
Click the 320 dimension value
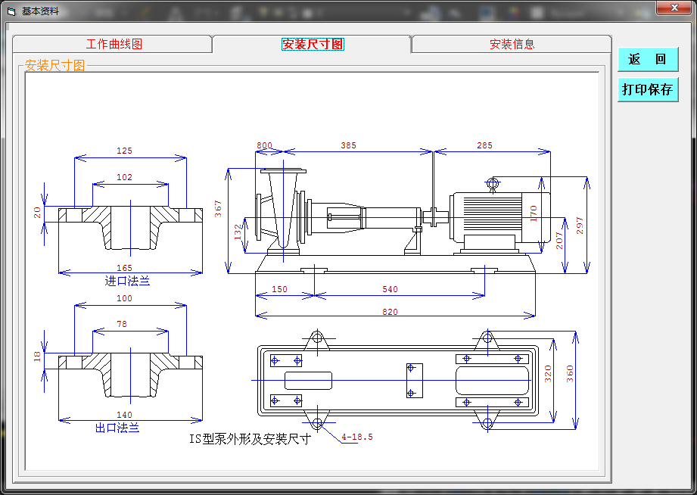(548, 374)
